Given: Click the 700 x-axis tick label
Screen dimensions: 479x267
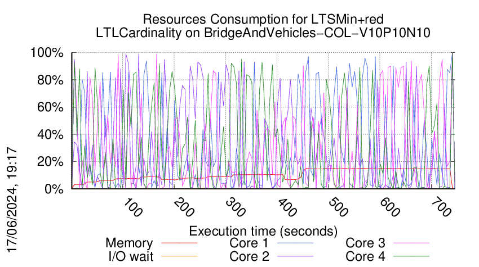Looking at the screenshot, I should pos(441,208).
